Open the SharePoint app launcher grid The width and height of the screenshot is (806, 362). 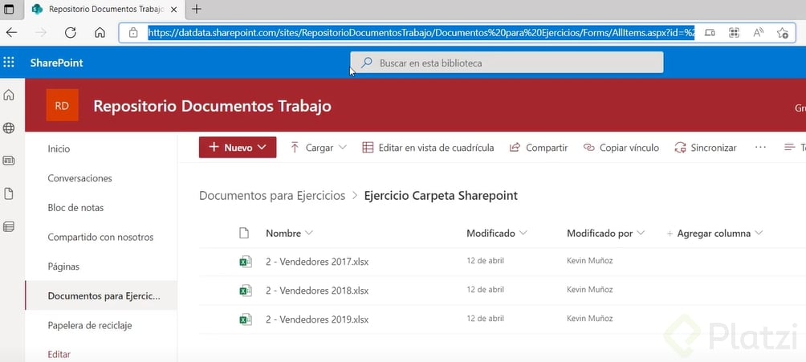pos(9,63)
